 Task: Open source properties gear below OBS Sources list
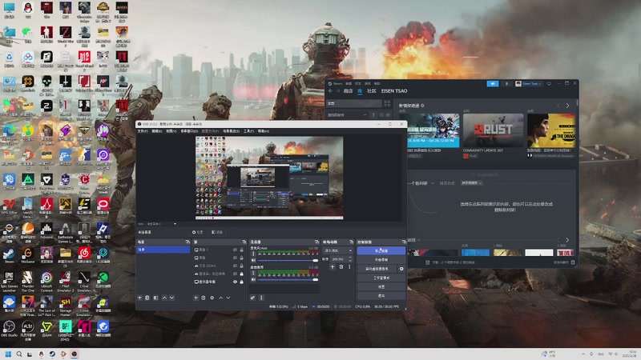[212, 298]
